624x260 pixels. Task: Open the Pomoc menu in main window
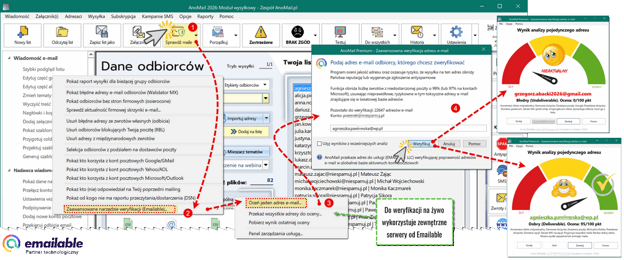pos(226,16)
